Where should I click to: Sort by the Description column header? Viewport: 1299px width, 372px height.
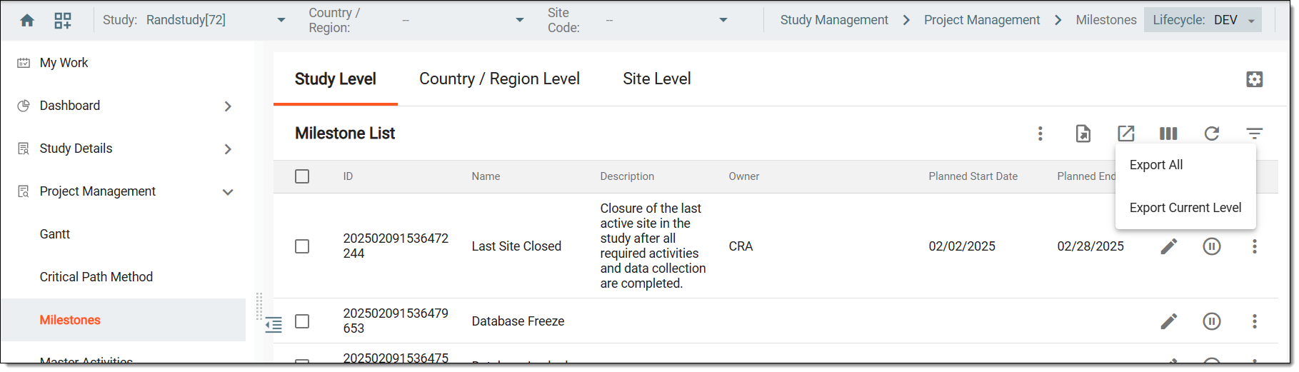627,176
